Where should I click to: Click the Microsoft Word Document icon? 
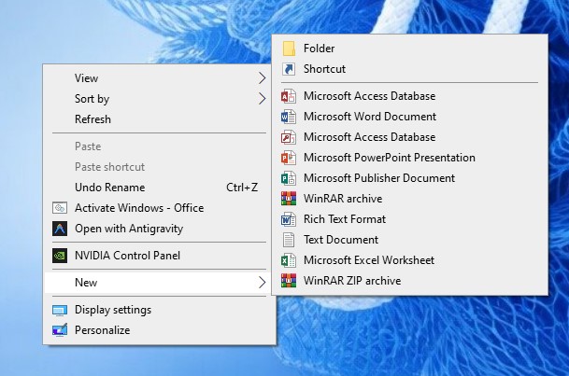[x=289, y=117]
